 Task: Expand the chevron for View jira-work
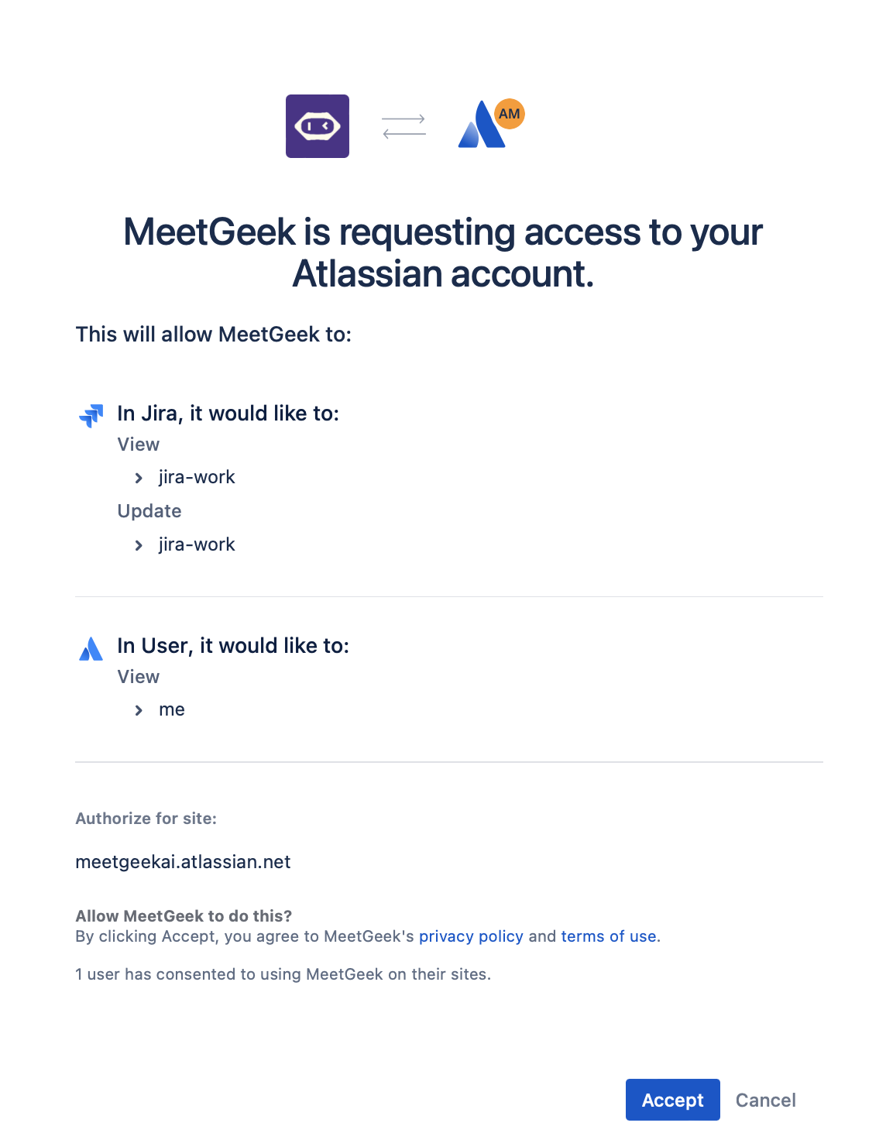139,478
